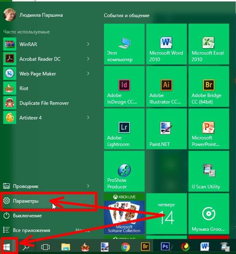This screenshot has width=236, height=254.
Task: Expand Acrobat Reader DC submenu arrow
Action: point(88,59)
